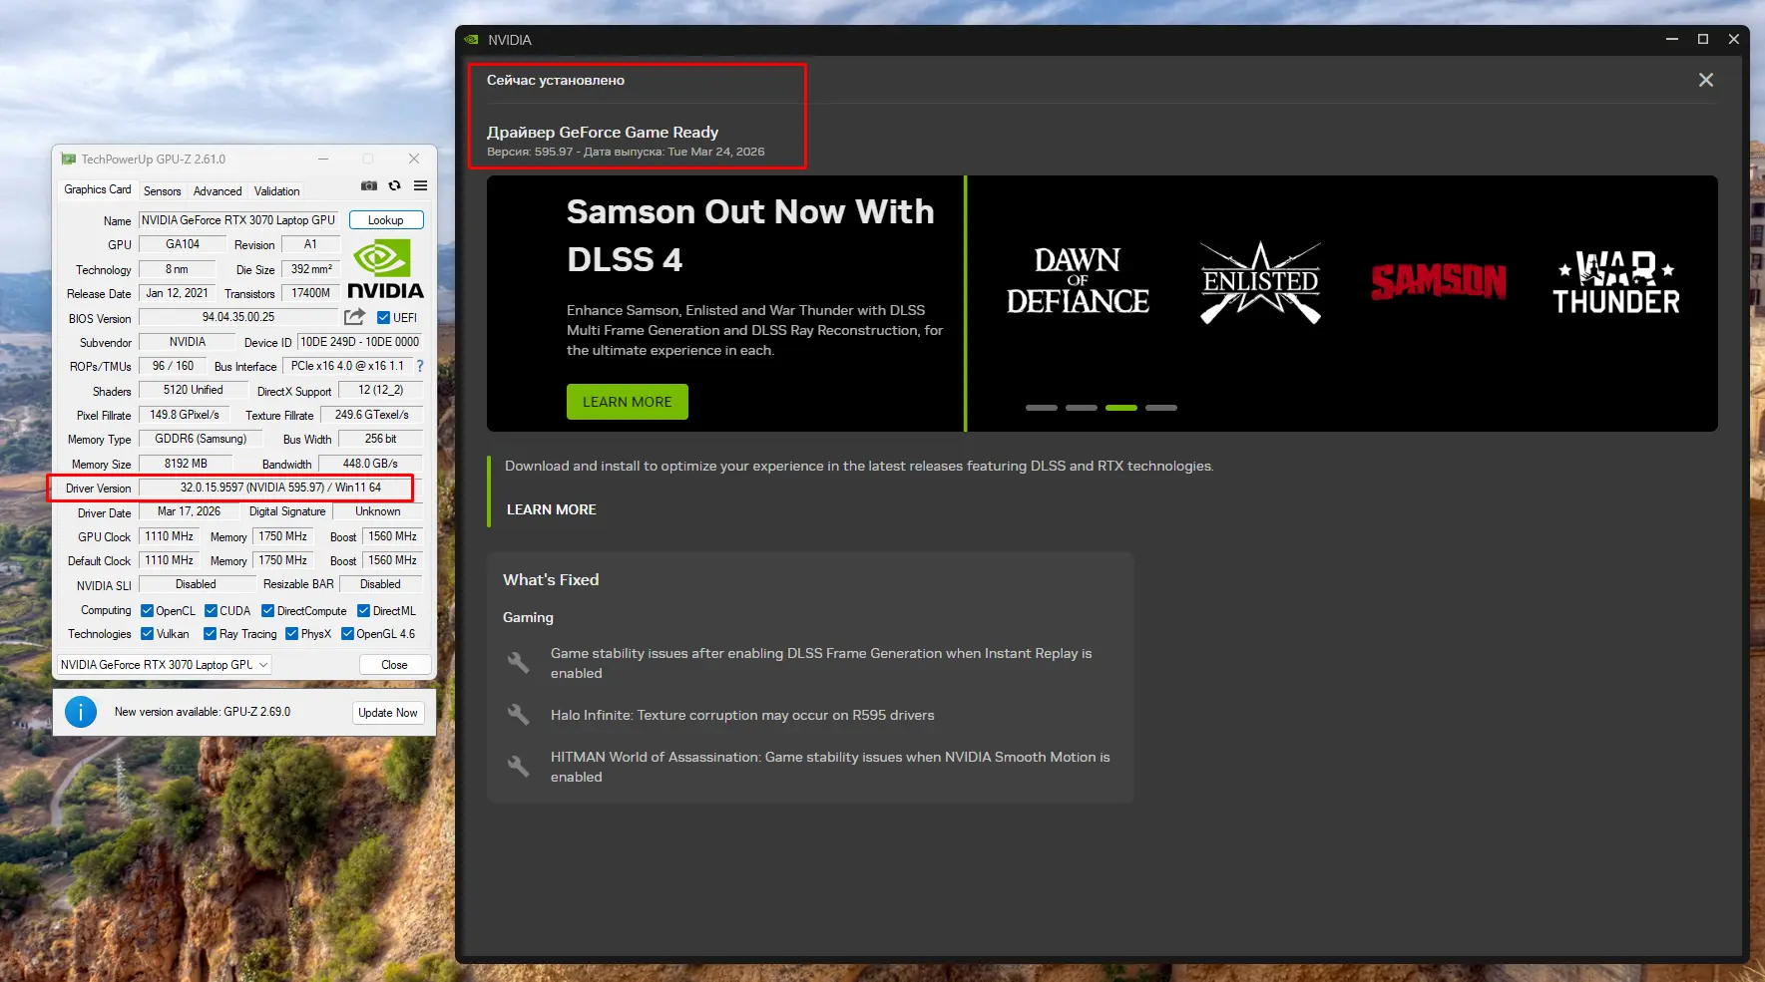This screenshot has height=982, width=1765.
Task: Click the Bus Interface 'PCIe x16 4.0' value
Action: pyautogui.click(x=347, y=366)
